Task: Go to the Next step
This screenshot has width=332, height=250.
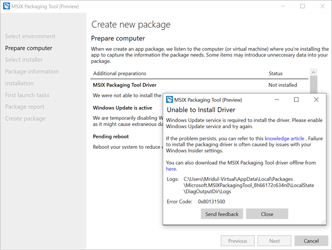Action: (275, 241)
